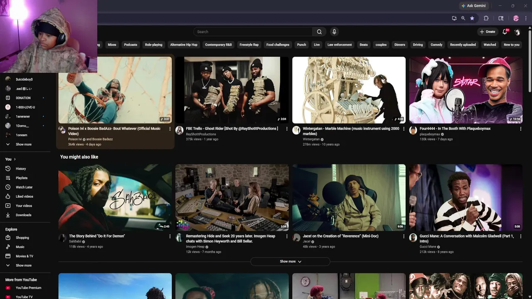The width and height of the screenshot is (532, 299).
Task: Open 1-800-LOVE-U subscription channel
Action: pos(25,107)
